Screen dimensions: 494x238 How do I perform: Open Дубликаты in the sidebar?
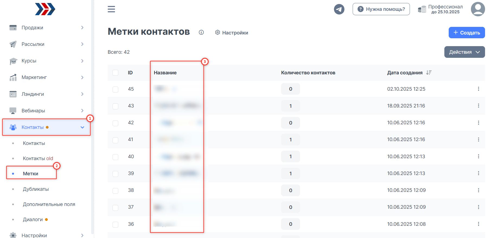coord(36,189)
